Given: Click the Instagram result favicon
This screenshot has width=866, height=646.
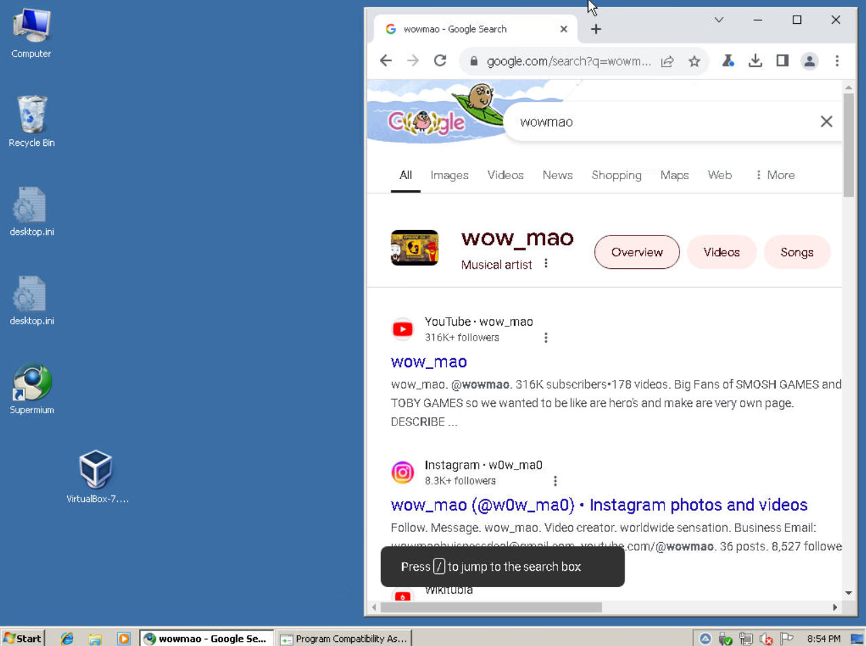Looking at the screenshot, I should pos(403,473).
